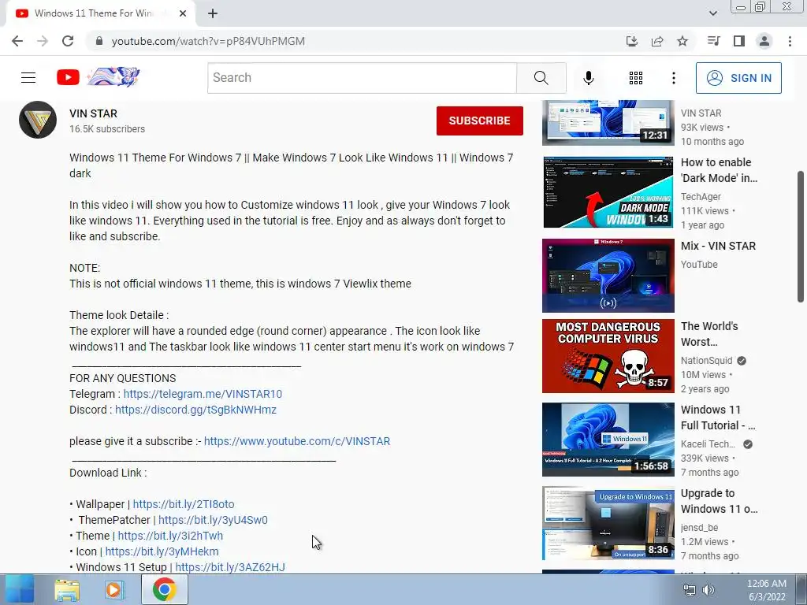Screen dimensions: 807x605
Task: Open File Explorer from the taskbar
Action: click(x=67, y=589)
